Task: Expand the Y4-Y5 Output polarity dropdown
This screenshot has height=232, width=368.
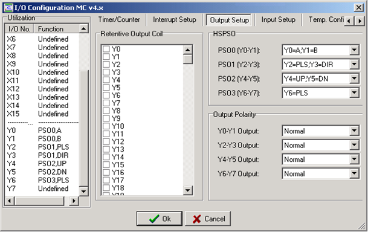Action: point(354,159)
